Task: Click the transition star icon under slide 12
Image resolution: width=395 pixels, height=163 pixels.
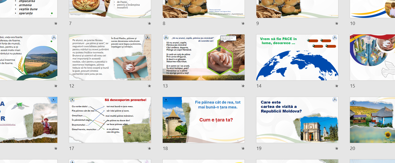Action: 149,86
